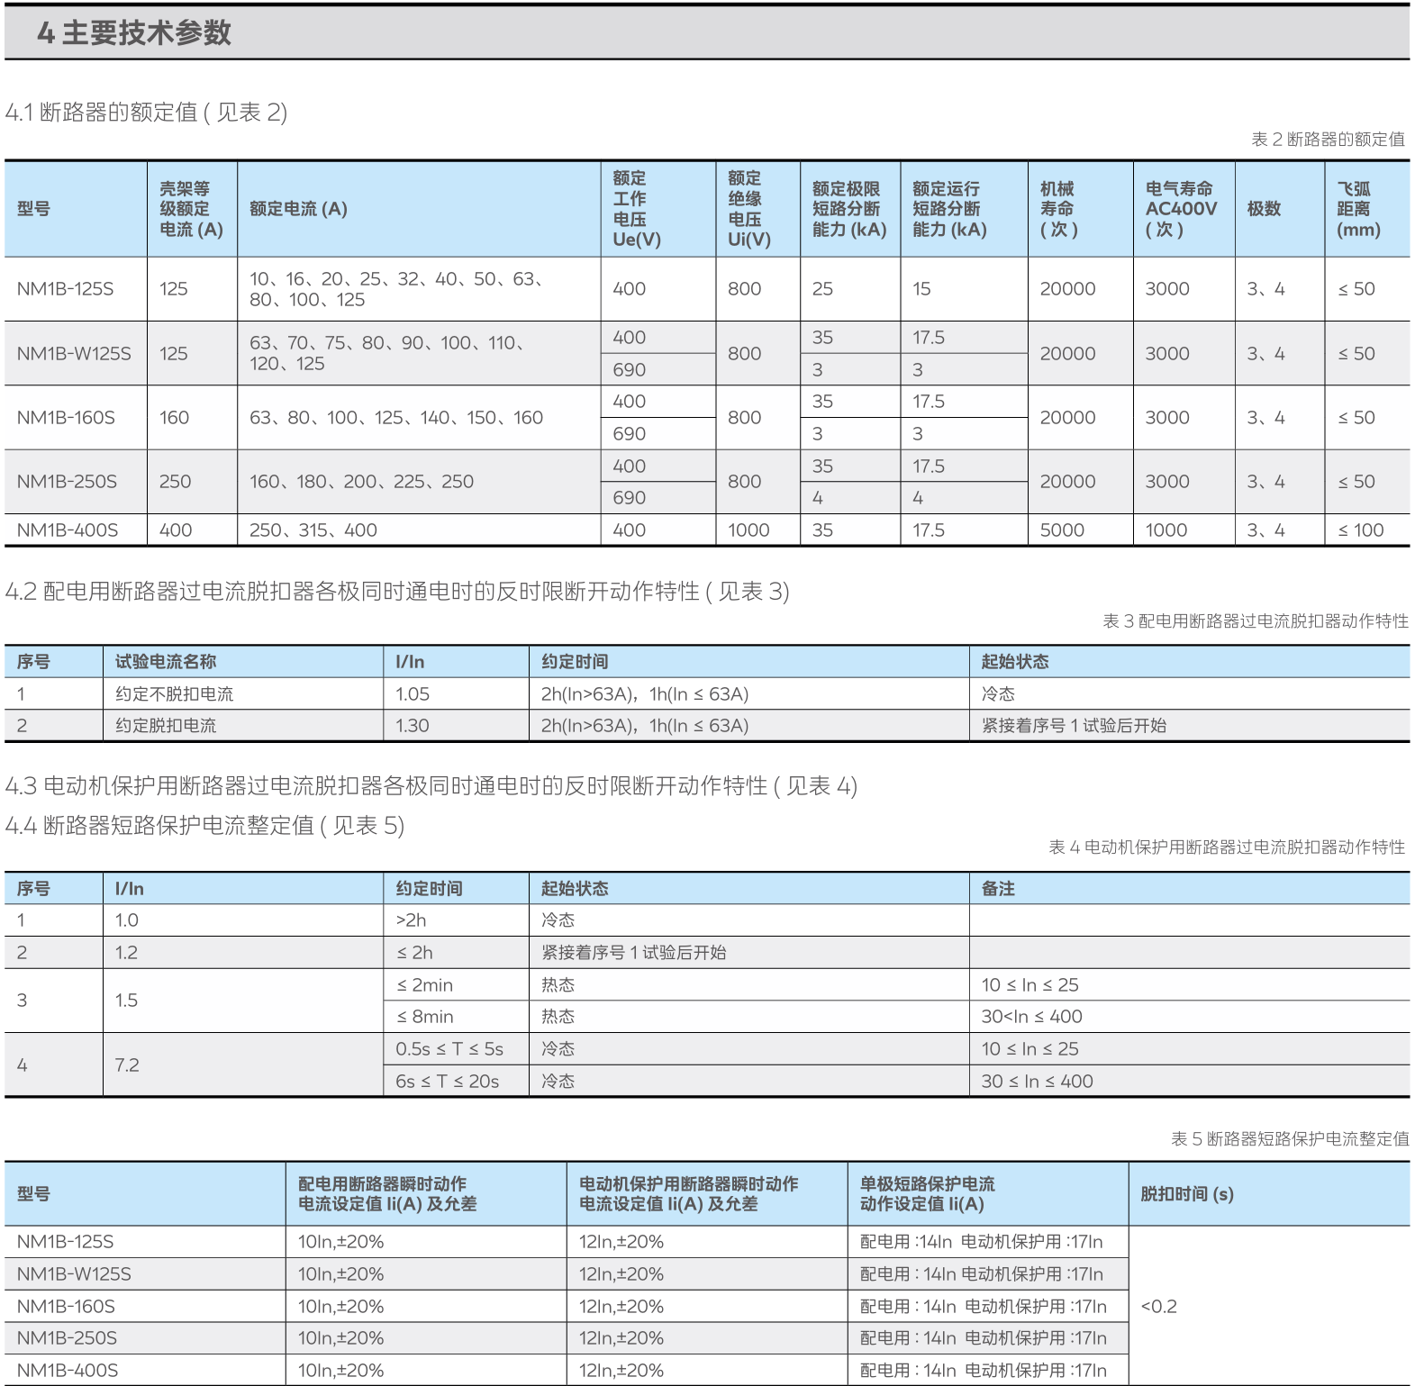Click the '约定不脱扣电流' cell
The image size is (1415, 1386).
click(174, 694)
